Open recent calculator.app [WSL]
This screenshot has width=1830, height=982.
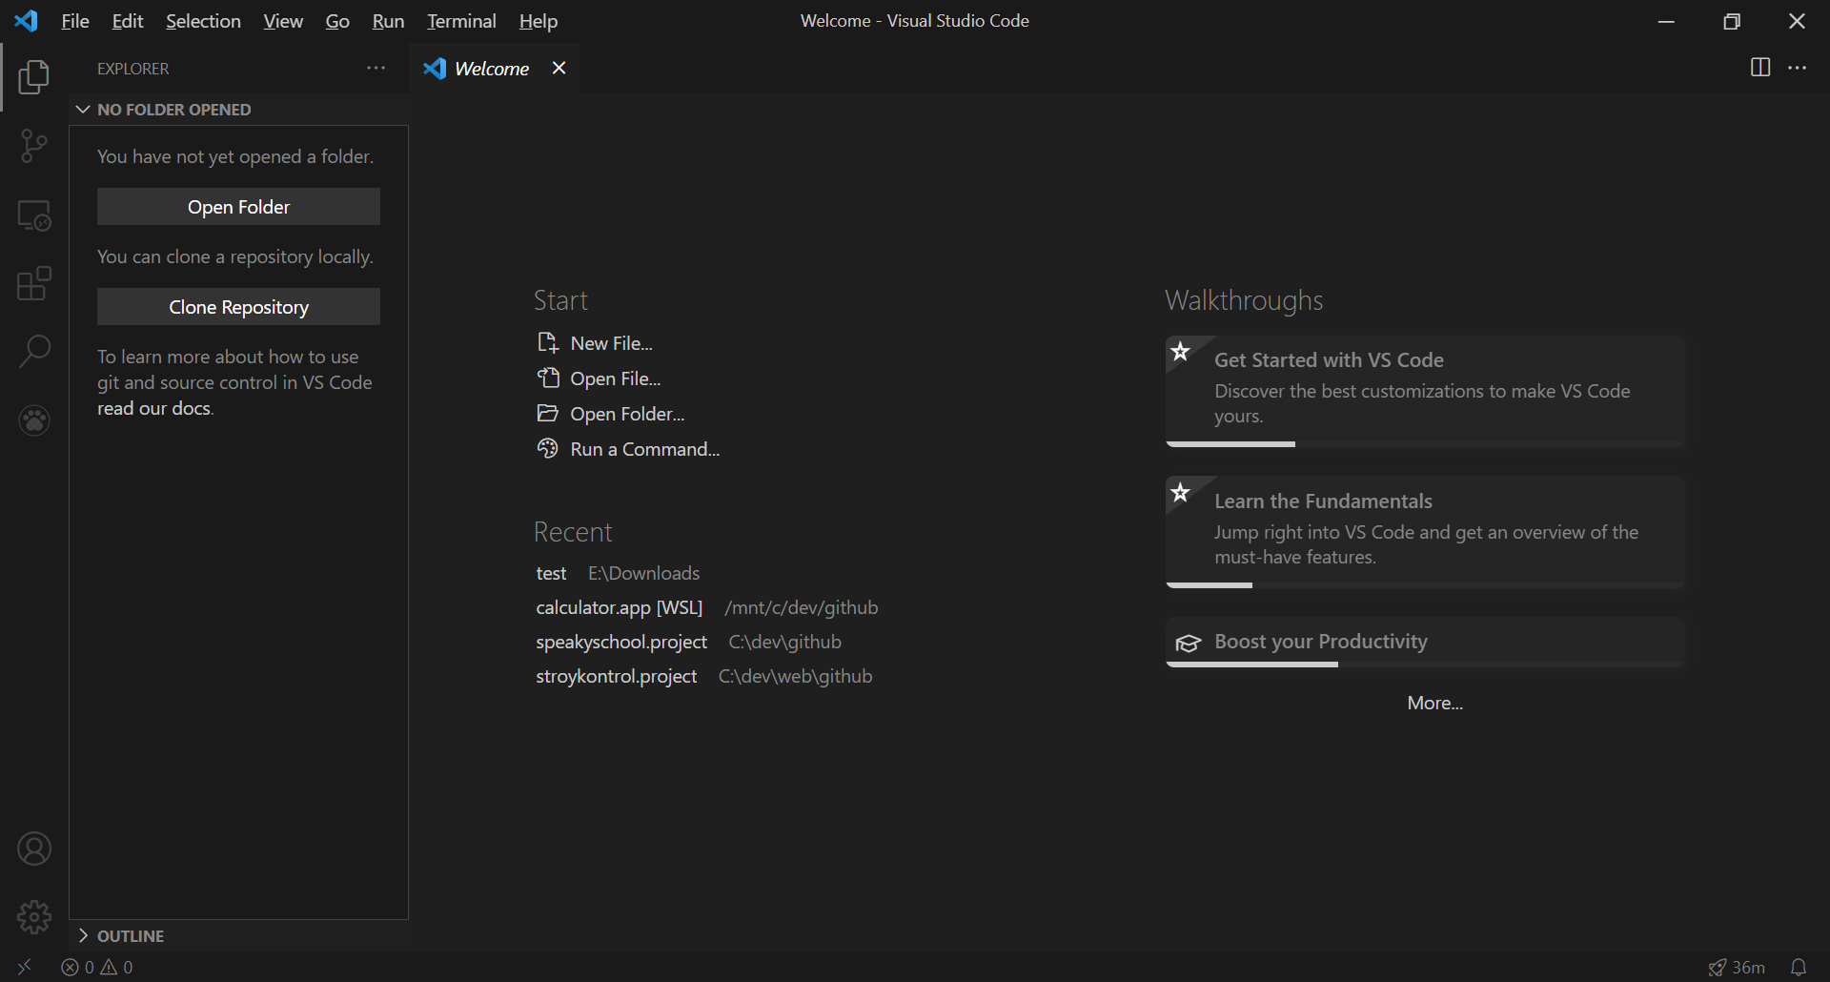point(620,607)
